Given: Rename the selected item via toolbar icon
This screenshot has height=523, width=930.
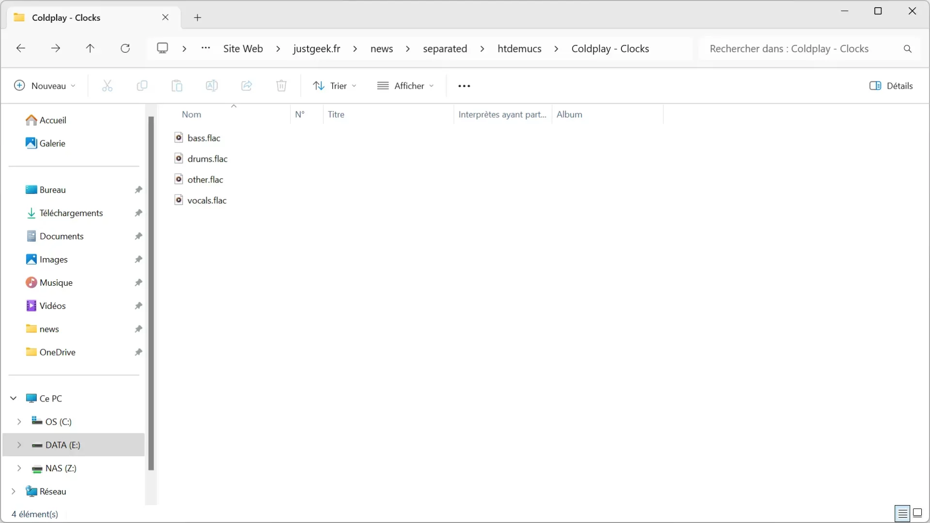Looking at the screenshot, I should coord(212,86).
